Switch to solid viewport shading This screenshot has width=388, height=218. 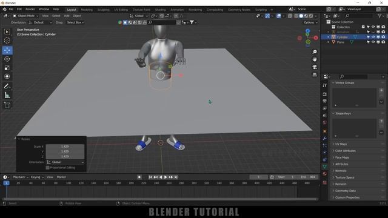point(301,16)
